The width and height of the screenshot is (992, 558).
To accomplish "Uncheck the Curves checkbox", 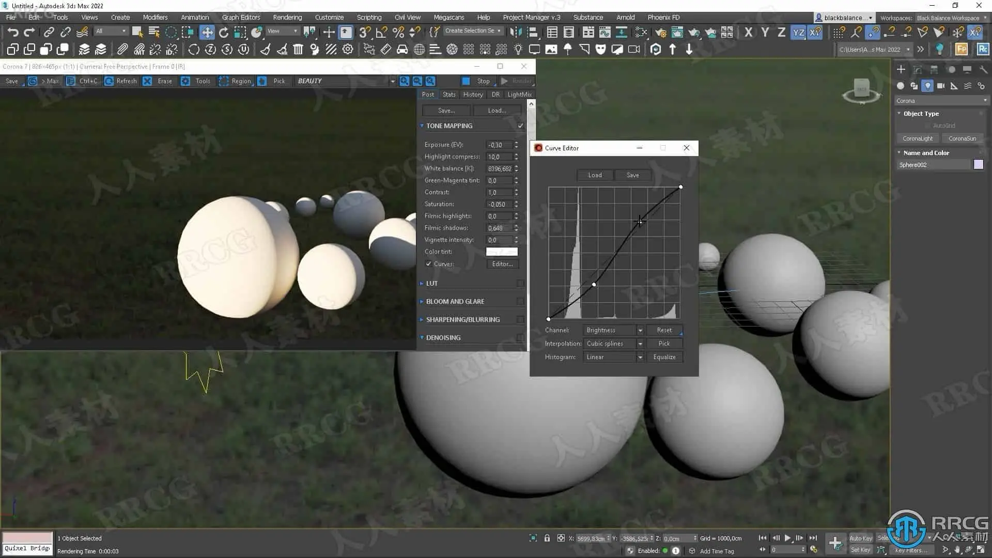I will 428,263.
